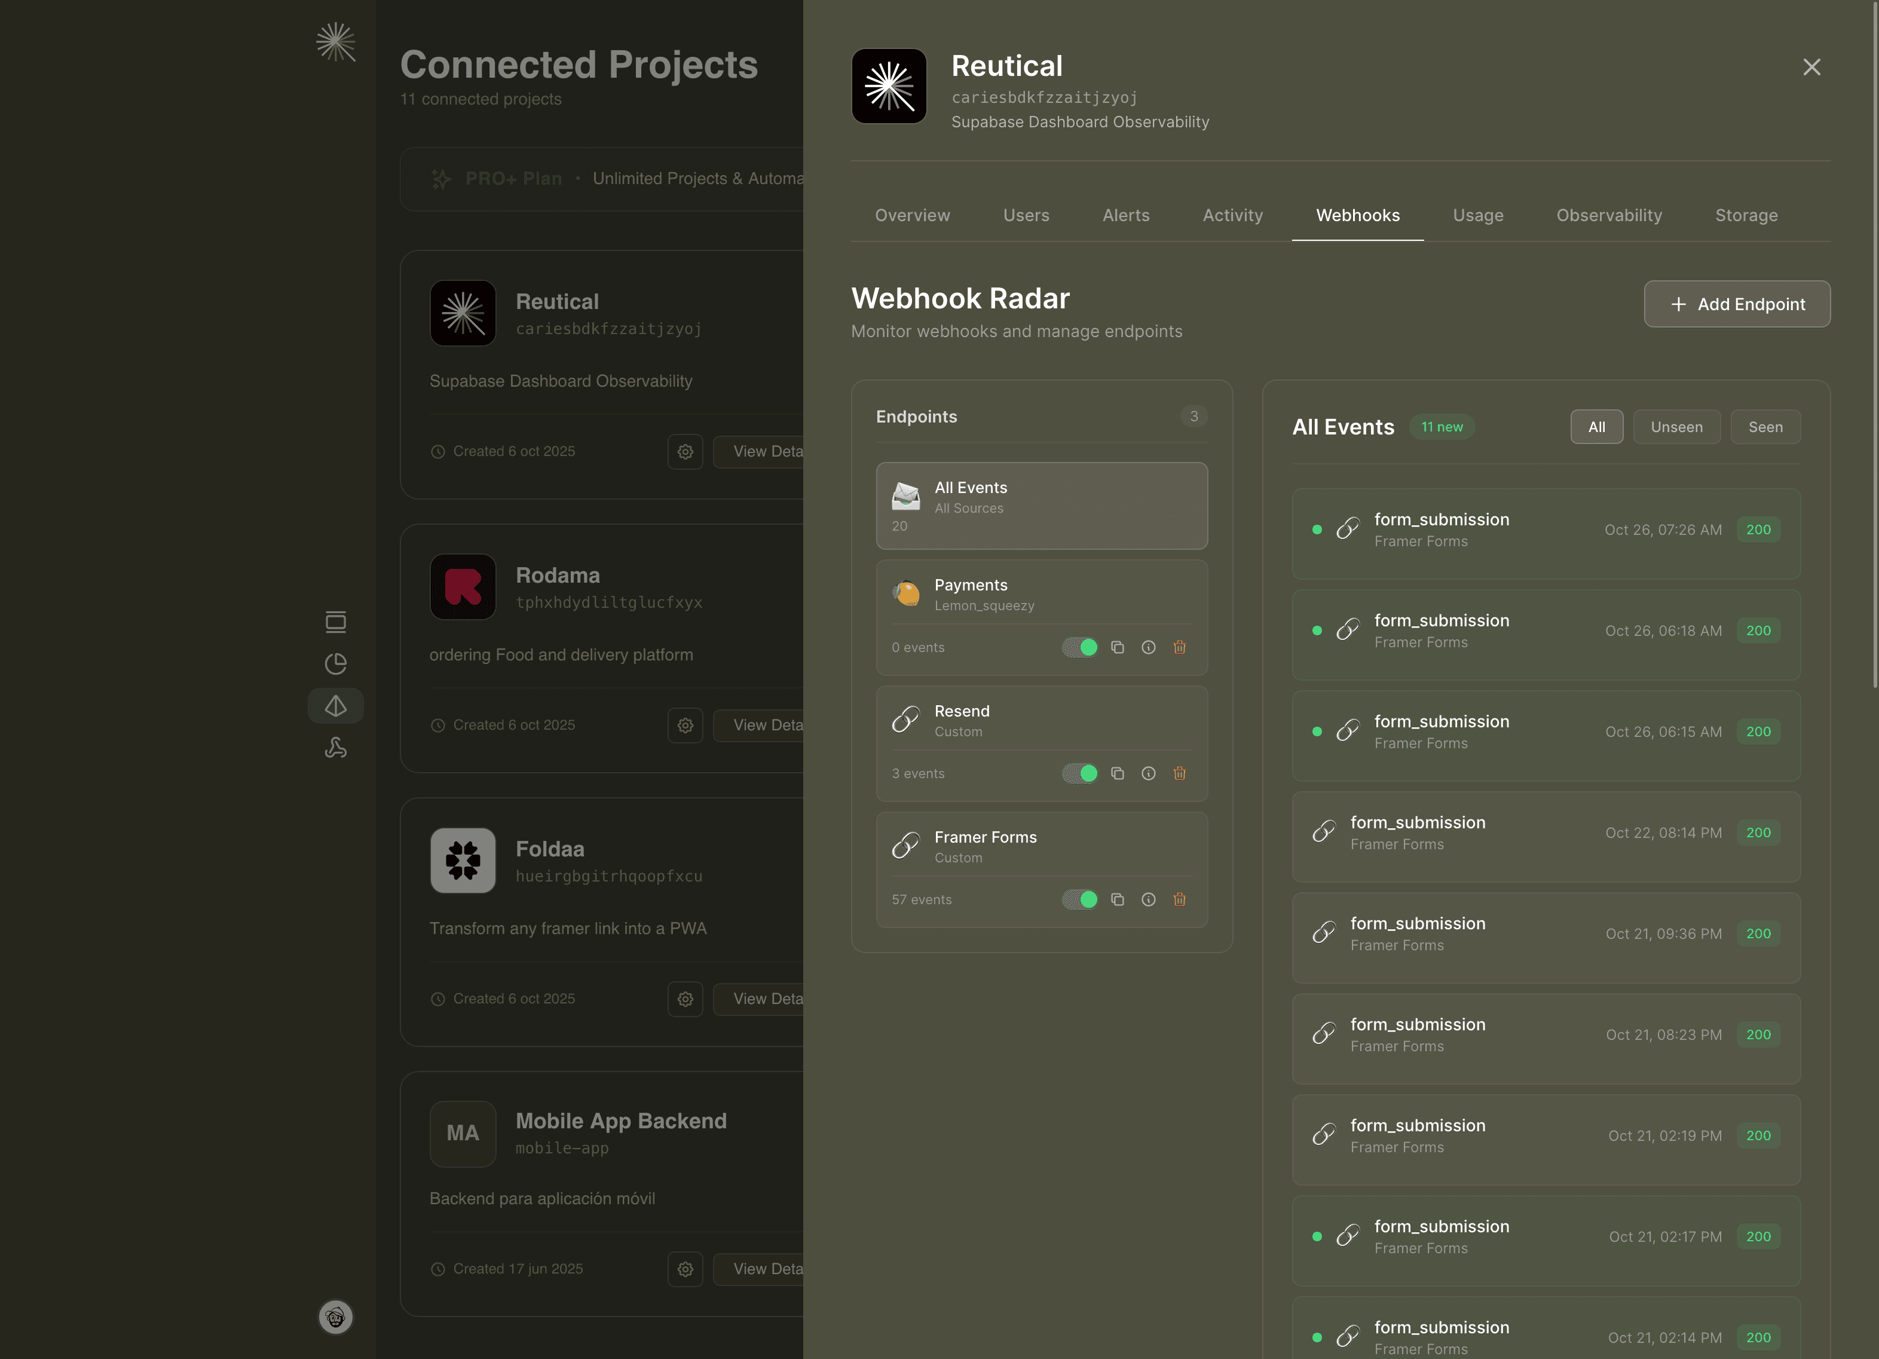The image size is (1879, 1359).
Task: Filter events by Seen
Action: (x=1765, y=427)
